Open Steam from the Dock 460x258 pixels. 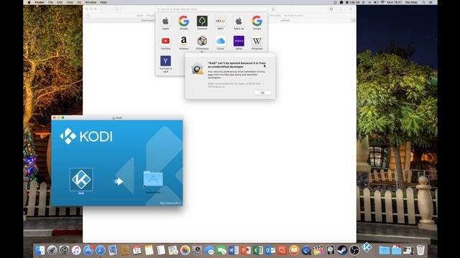342,250
